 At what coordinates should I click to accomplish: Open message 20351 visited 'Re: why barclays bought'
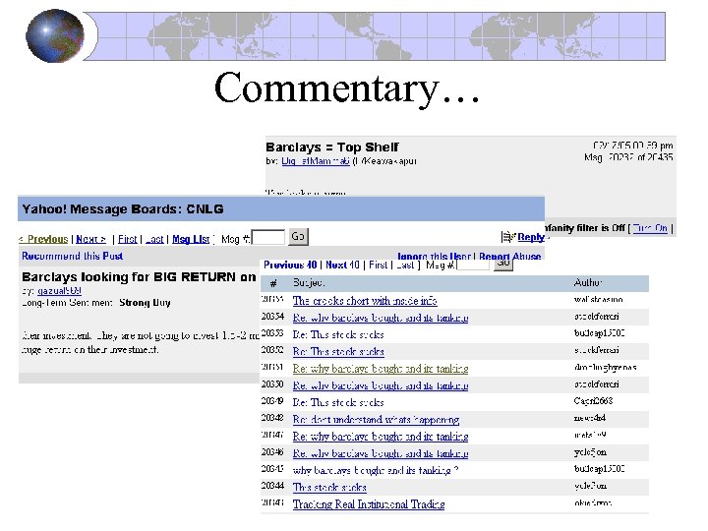381,369
